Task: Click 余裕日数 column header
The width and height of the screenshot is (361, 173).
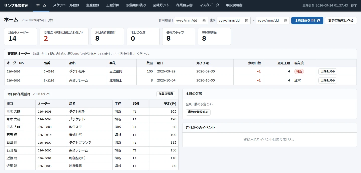Action: (x=248, y=63)
